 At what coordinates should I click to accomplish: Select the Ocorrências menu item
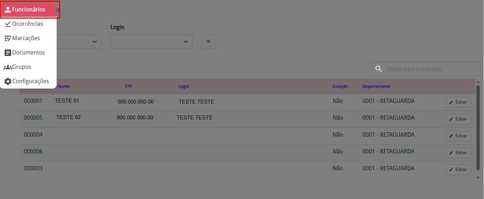[28, 24]
